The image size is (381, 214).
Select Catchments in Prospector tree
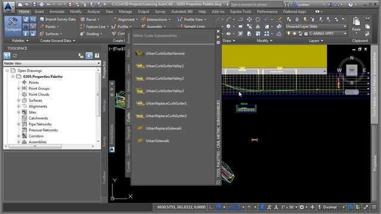(x=38, y=118)
